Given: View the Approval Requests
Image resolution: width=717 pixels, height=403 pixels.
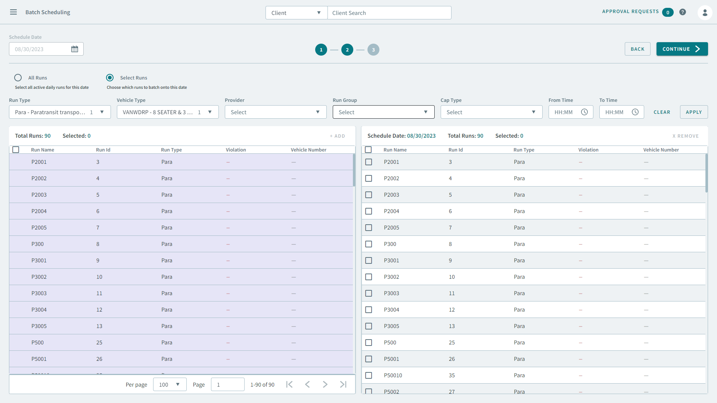Looking at the screenshot, I should (630, 12).
